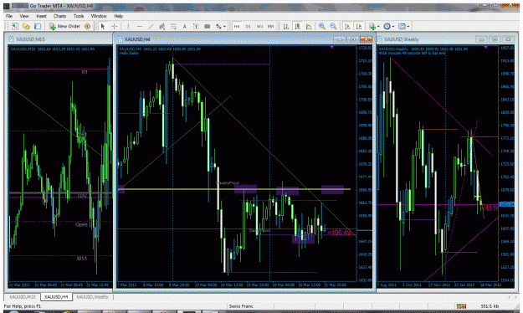The width and height of the screenshot is (523, 313).
Task: Open the Insert menu
Action: (x=41, y=16)
